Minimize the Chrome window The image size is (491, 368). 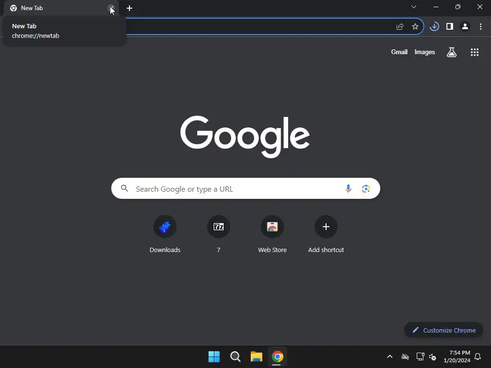[x=436, y=7]
